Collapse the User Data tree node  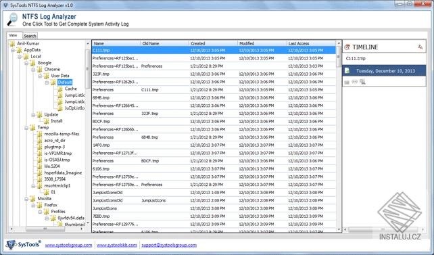pos(40,76)
